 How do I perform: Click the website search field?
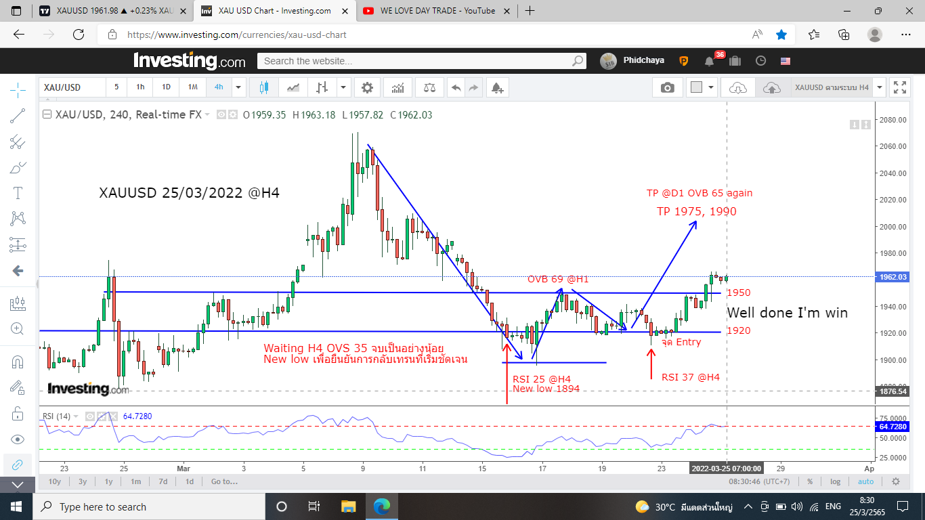tap(421, 61)
